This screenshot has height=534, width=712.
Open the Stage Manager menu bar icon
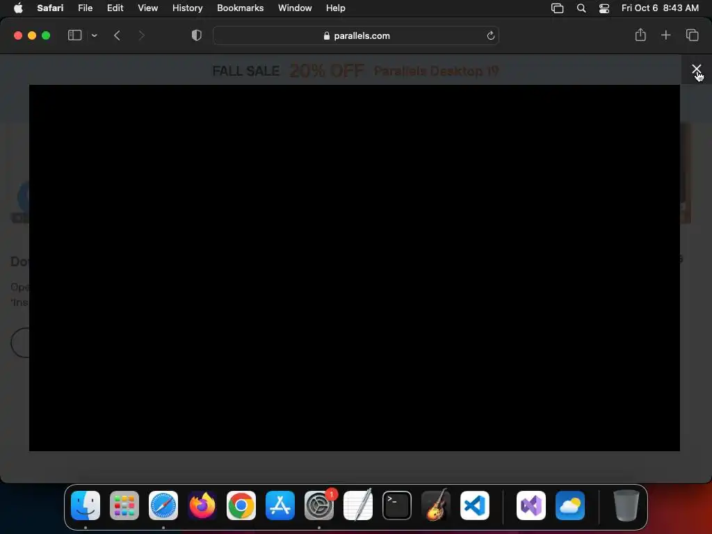pos(557,8)
